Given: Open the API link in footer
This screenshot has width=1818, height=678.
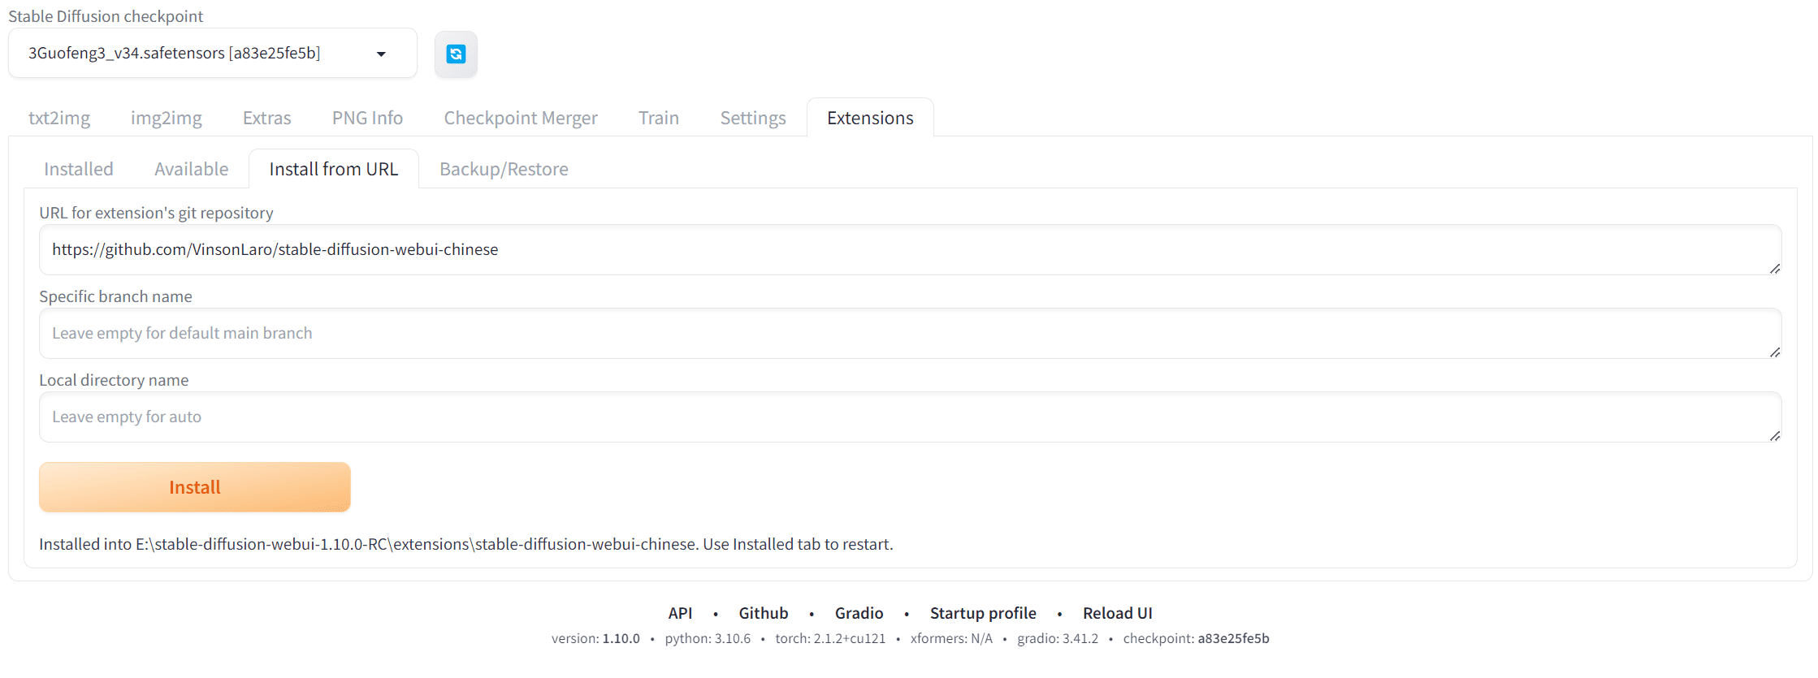Looking at the screenshot, I should coord(680,613).
